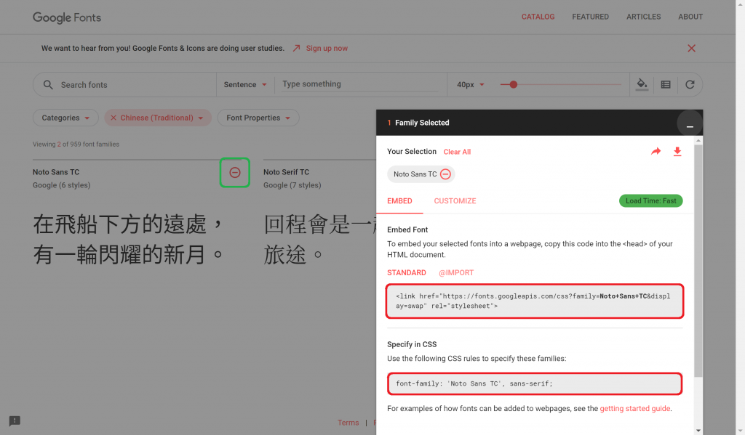Click the Noto Serif TC Chinese preview text
Viewport: 745px width, 435px height.
tap(319, 240)
